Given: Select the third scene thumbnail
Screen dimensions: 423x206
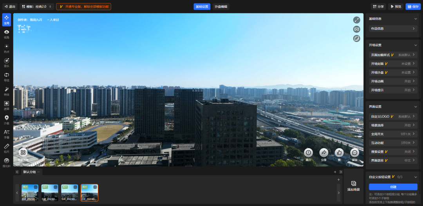Looking at the screenshot, I should (x=70, y=193).
